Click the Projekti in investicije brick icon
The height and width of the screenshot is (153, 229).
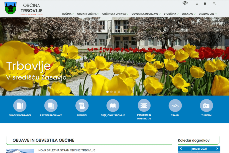point(144,106)
